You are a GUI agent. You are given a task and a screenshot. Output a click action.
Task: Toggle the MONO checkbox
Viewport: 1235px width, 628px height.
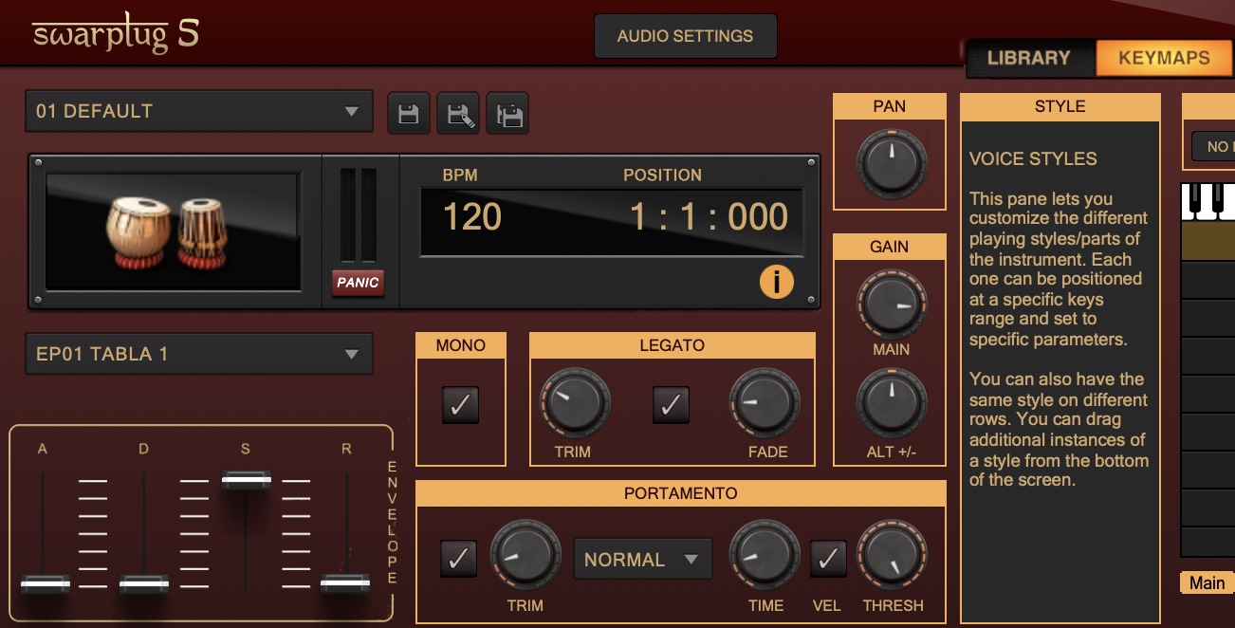coord(460,405)
